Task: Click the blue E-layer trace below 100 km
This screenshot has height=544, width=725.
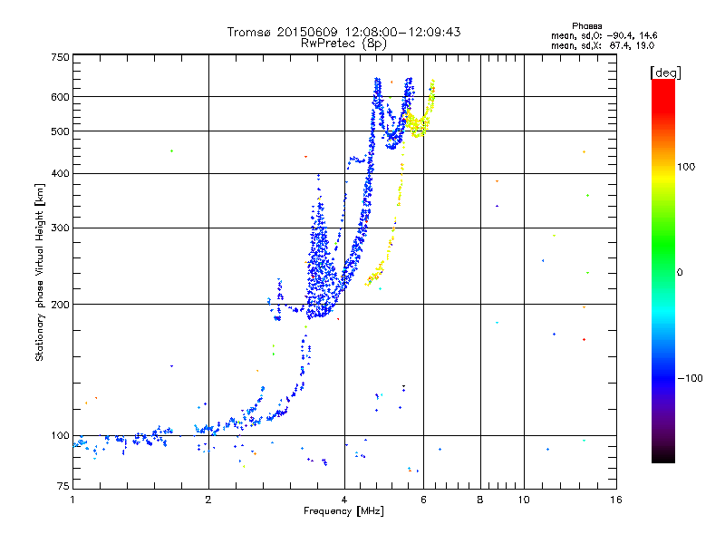Action: tap(122, 441)
